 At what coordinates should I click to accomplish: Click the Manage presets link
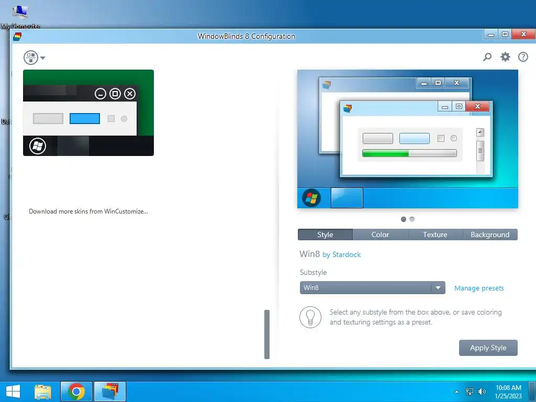click(x=479, y=288)
